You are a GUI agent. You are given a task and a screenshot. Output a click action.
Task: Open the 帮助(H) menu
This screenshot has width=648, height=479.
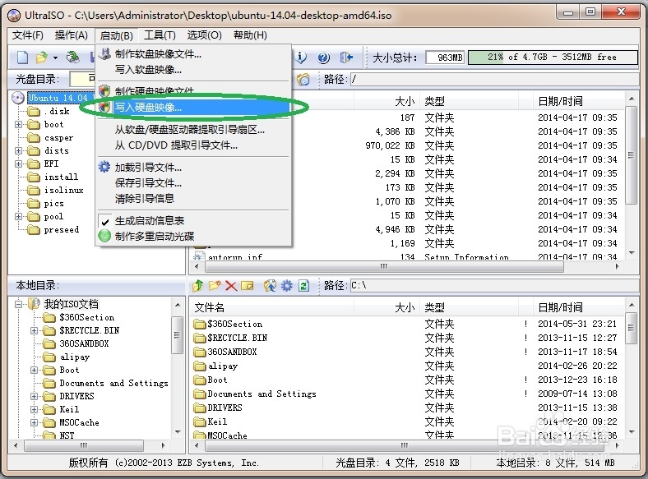(250, 35)
